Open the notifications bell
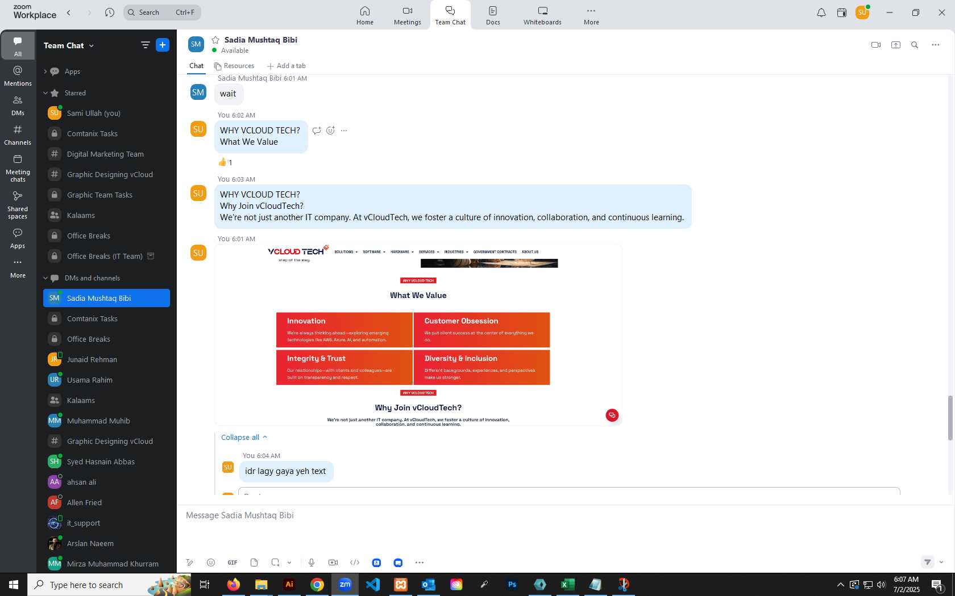This screenshot has height=596, width=955. [x=821, y=12]
